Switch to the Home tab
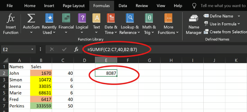Image resolution: width=247 pixels, height=112 pixels. point(30,6)
